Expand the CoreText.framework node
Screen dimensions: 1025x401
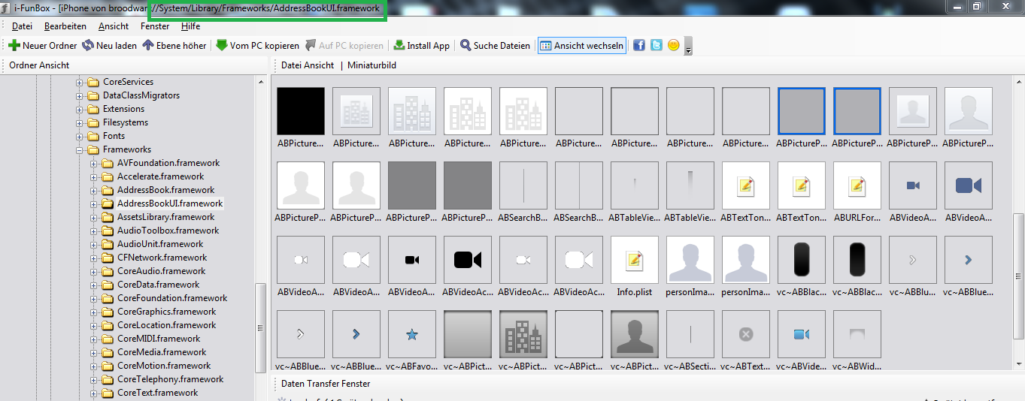coord(94,393)
